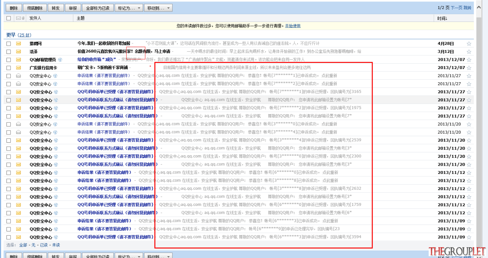Click 彻底删除 in the upper toolbar
488x258 pixels.
click(x=35, y=8)
